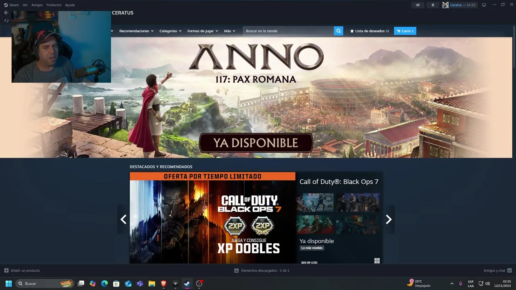Image resolution: width=516 pixels, height=290 pixels.
Task: Open the weather widget 25°C Despejado
Action: [x=418, y=284]
